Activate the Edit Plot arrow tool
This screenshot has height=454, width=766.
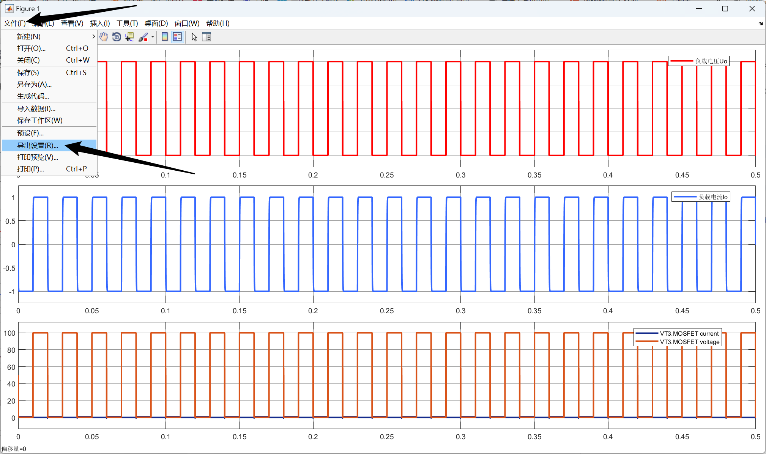pos(194,37)
